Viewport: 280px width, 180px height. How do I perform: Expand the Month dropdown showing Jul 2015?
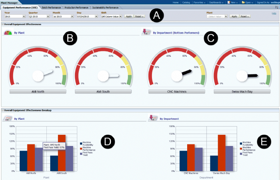73,17
